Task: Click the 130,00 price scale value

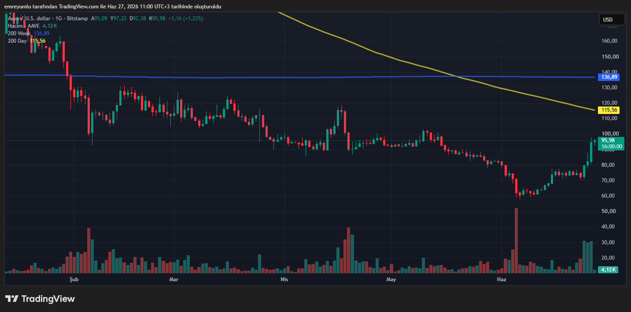Action: coord(609,88)
